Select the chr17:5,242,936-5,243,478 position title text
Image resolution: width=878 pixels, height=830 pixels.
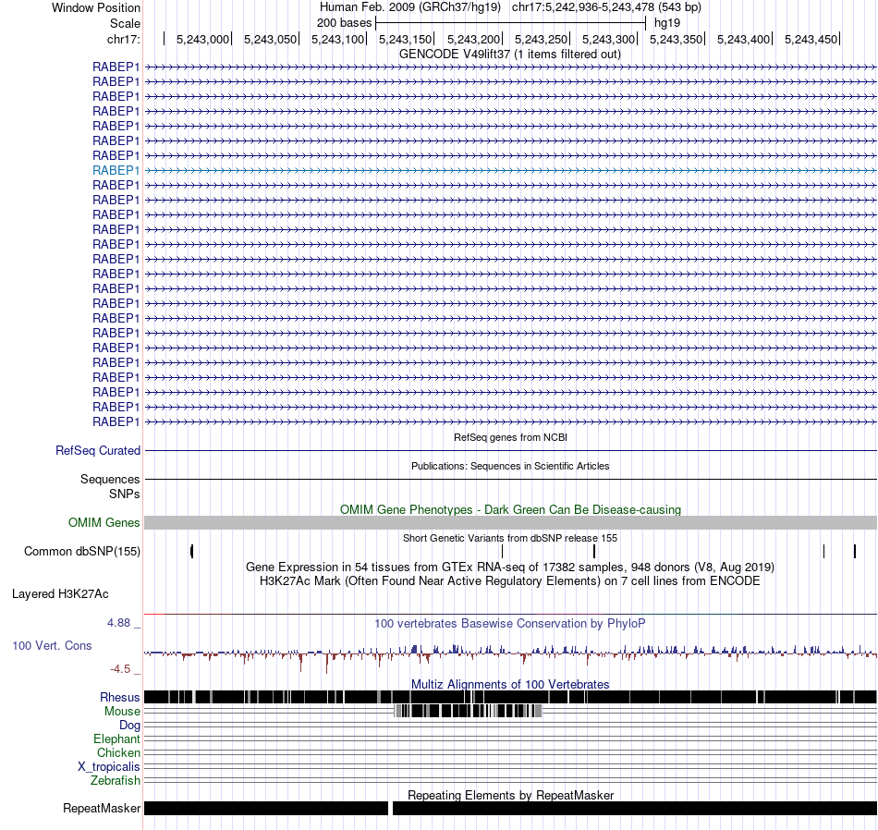(606, 7)
